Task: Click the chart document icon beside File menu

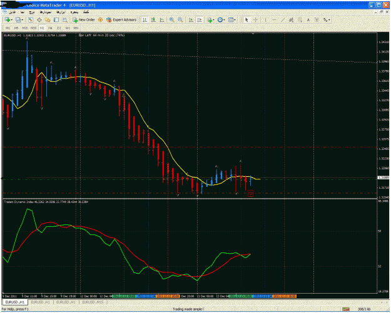Action: pos(5,12)
